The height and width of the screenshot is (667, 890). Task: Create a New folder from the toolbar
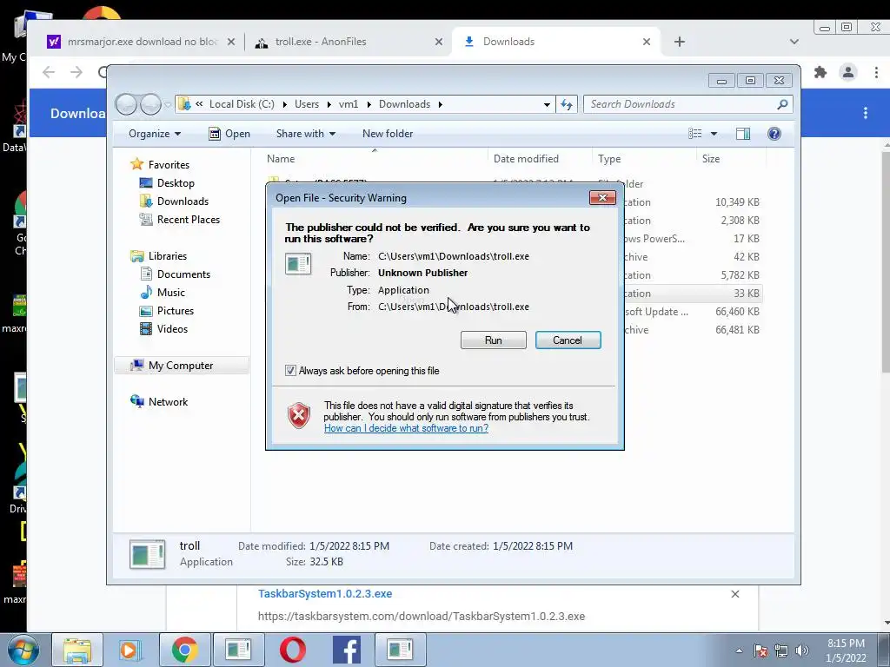388,134
